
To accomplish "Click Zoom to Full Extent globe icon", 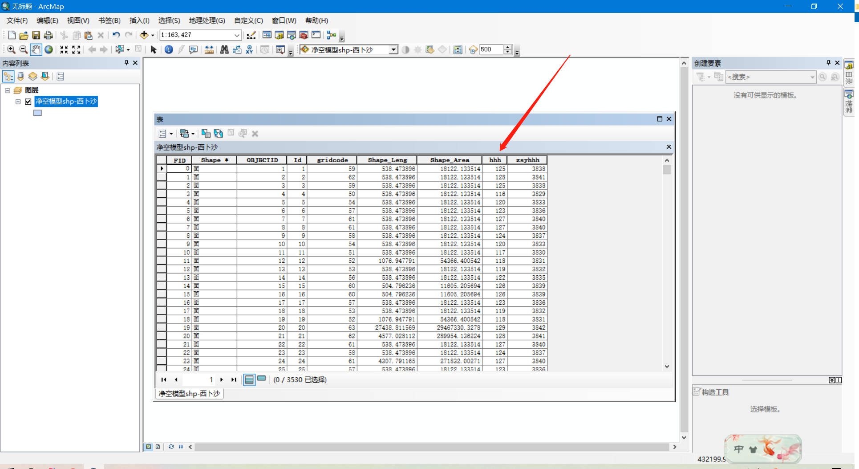I will [x=49, y=49].
